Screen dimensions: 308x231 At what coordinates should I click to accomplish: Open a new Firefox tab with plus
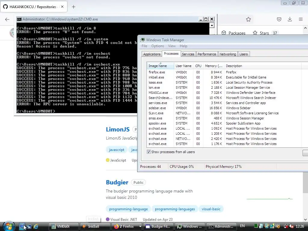pos(73,7)
